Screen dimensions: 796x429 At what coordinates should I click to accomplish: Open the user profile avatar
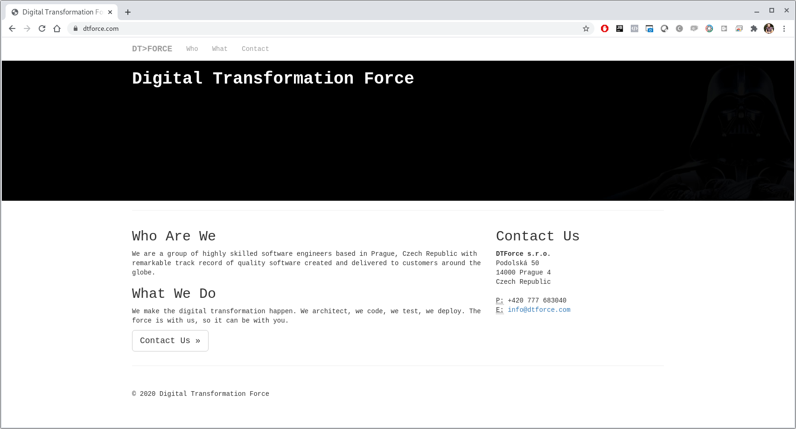tap(769, 28)
